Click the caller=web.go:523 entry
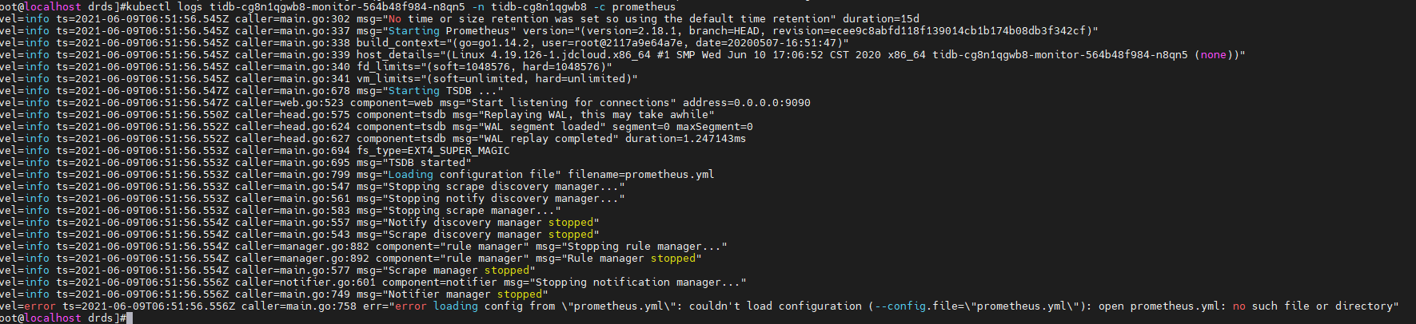 pyautogui.click(x=289, y=102)
